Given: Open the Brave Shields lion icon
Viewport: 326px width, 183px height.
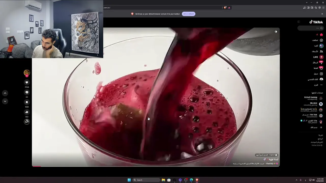Looking at the screenshot, I should (225, 8).
